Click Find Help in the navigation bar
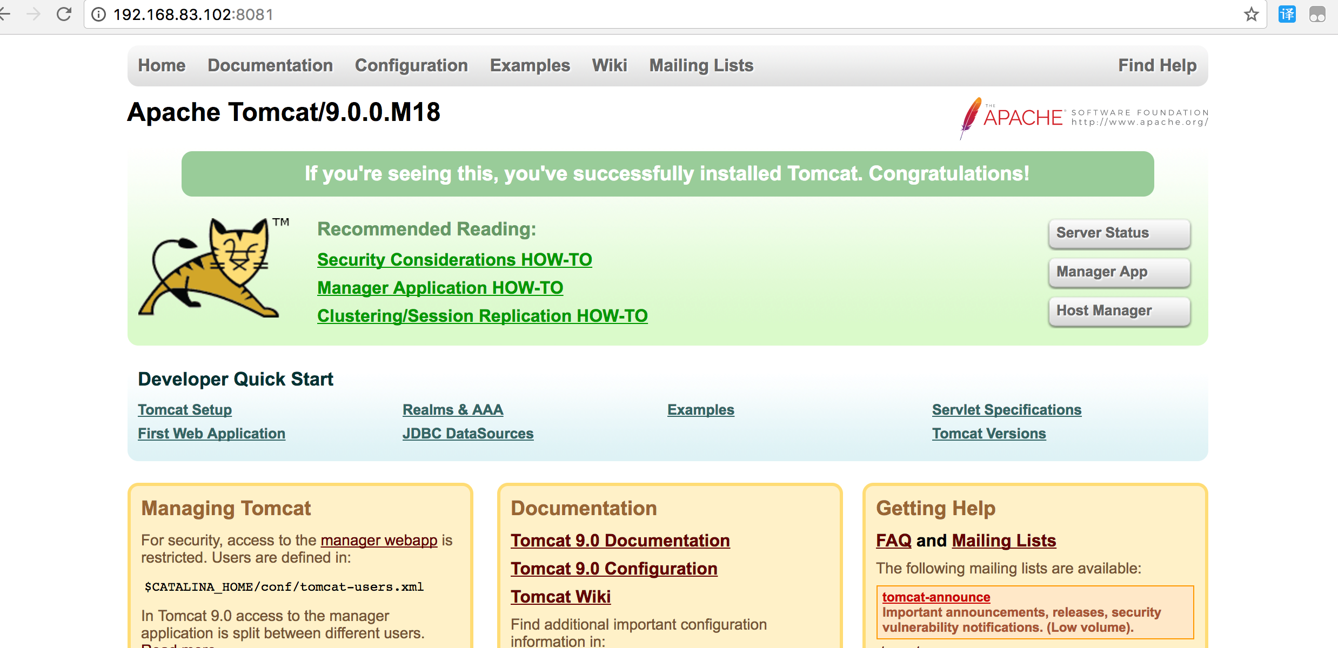Screen dimensions: 1338x648 coord(1158,65)
